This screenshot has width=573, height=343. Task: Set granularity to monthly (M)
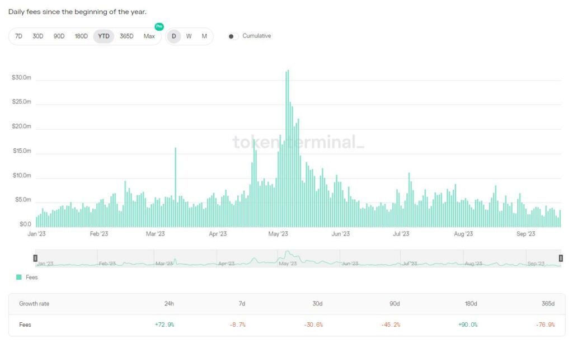tap(204, 36)
